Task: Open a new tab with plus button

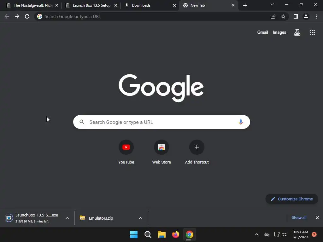Action: click(x=245, y=5)
